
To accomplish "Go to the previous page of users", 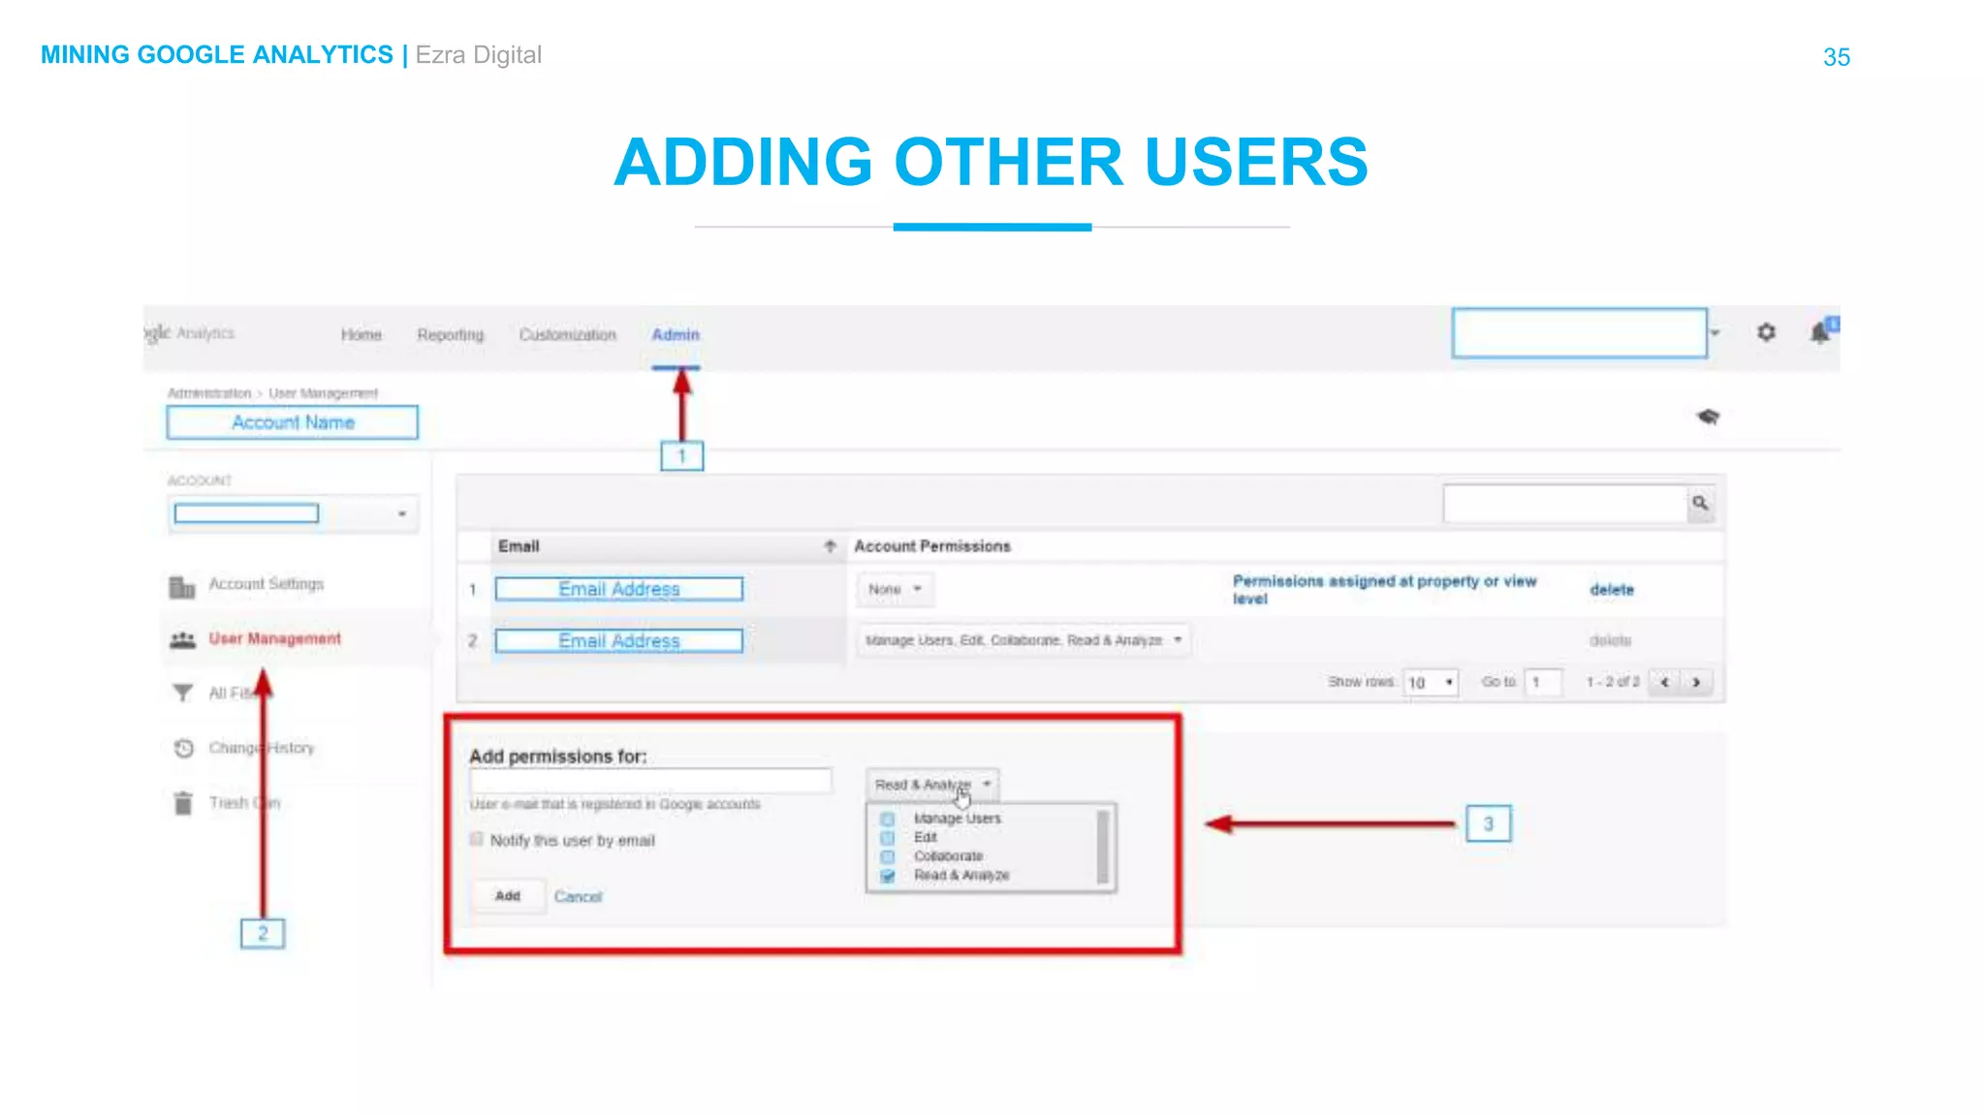I will [x=1665, y=682].
